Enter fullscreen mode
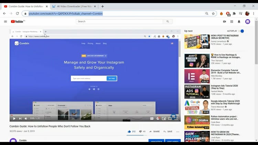 (x=176, y=118)
